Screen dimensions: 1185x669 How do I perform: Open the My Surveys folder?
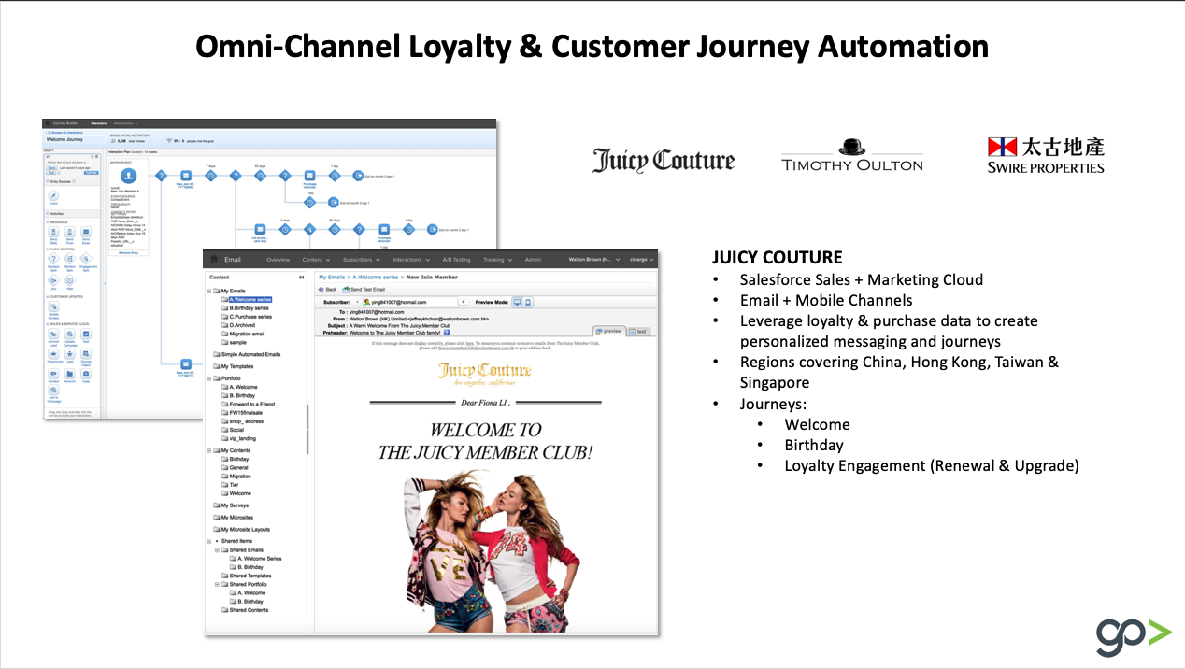(x=231, y=505)
